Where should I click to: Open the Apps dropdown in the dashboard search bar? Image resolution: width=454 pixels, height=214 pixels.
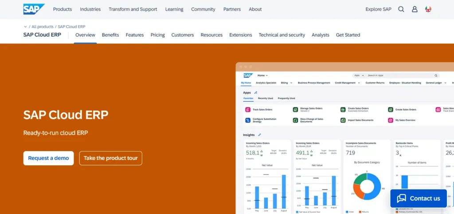(x=359, y=76)
